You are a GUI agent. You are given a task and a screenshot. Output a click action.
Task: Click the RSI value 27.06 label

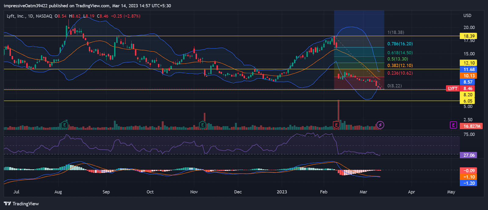[469, 155]
